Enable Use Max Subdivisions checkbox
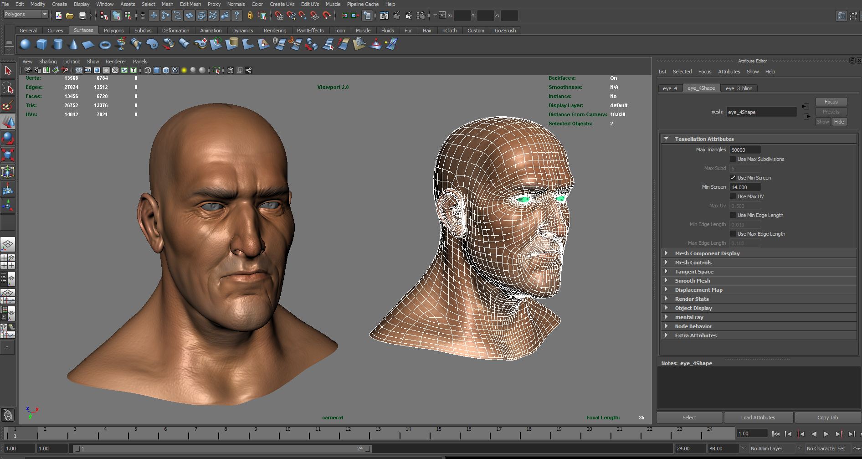The image size is (862, 459). pyautogui.click(x=733, y=159)
